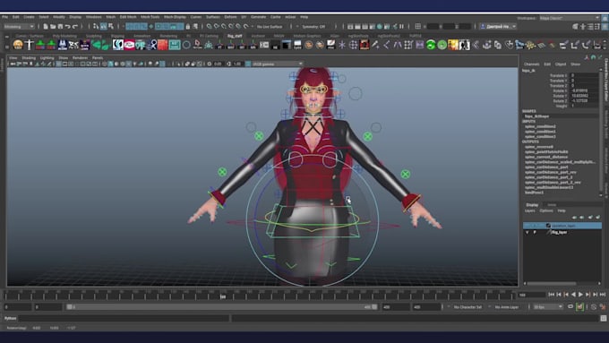Click the new scene icon
The width and height of the screenshot is (609, 343).
pyautogui.click(x=46, y=26)
